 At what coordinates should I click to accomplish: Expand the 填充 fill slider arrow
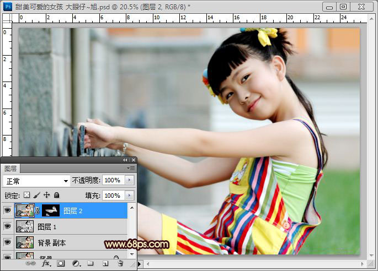[x=129, y=195]
